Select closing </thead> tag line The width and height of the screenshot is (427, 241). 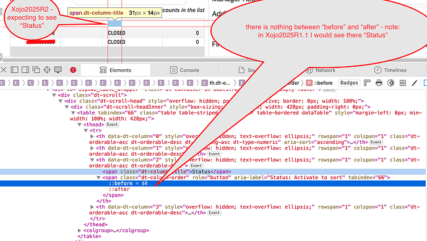pyautogui.click(x=95, y=225)
